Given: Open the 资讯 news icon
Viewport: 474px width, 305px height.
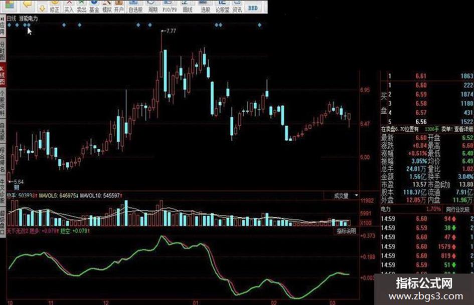Looking at the screenshot, I should [237, 7].
